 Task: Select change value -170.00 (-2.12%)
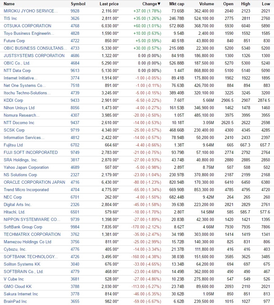(146, 227)
